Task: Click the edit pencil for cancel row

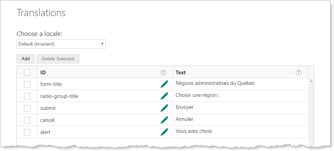Action: pos(164,120)
